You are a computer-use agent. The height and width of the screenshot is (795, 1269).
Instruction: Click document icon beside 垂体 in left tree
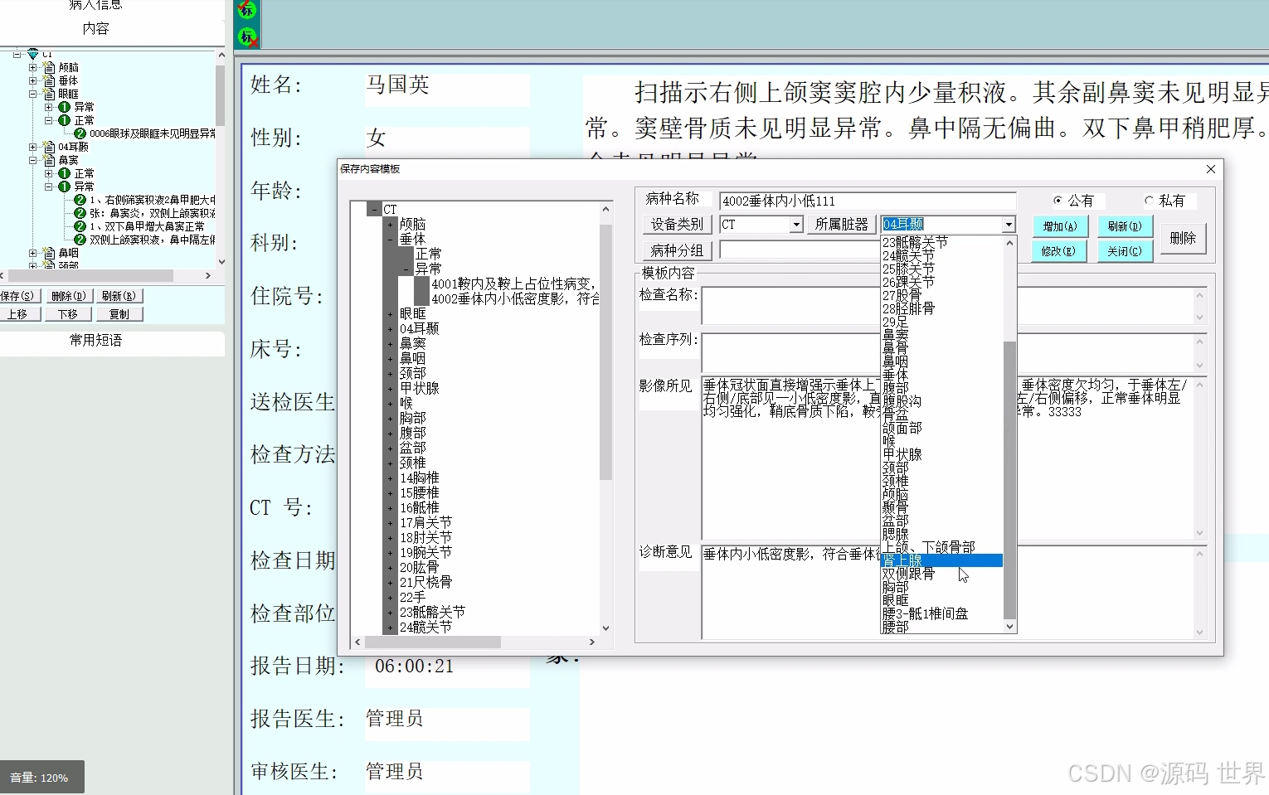click(50, 80)
